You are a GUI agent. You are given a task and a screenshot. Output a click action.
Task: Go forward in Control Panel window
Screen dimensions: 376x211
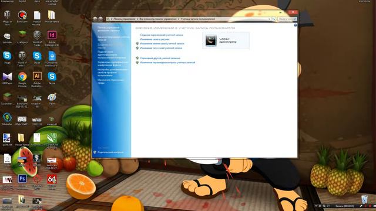pos(100,19)
